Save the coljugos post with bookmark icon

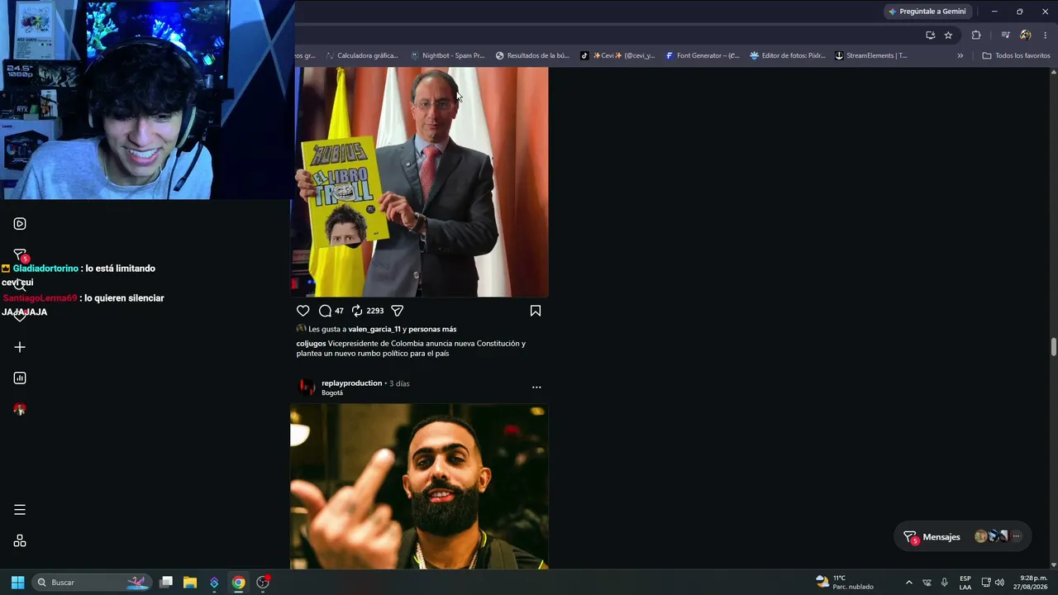[x=536, y=311]
